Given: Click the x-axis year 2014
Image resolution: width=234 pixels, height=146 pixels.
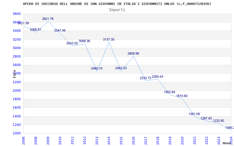Looking at the screenshot, I should (109, 141).
